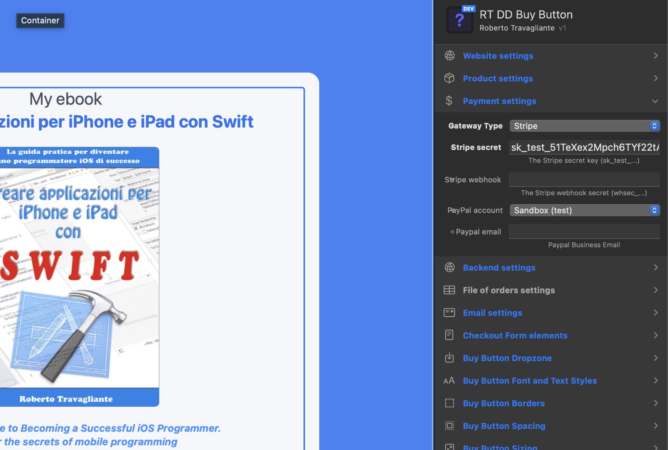
Task: Click the v1 version label
Action: (562, 28)
